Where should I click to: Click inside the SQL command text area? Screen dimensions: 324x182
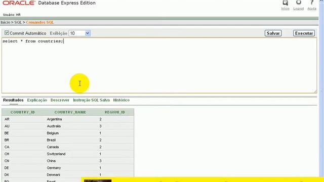point(159,65)
